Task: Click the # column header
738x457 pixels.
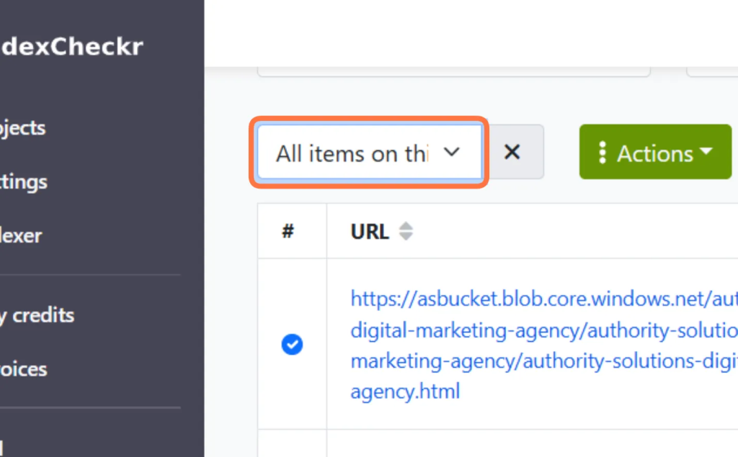Action: pos(288,231)
